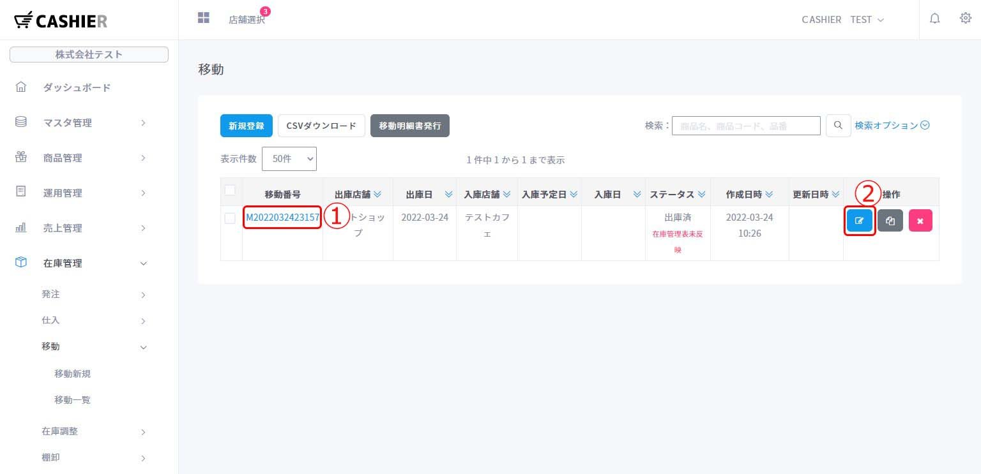Click the 新規登録 button

coord(247,126)
